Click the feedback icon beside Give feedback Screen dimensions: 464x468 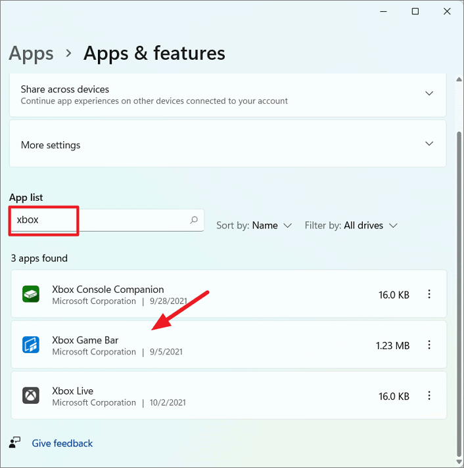pos(15,443)
